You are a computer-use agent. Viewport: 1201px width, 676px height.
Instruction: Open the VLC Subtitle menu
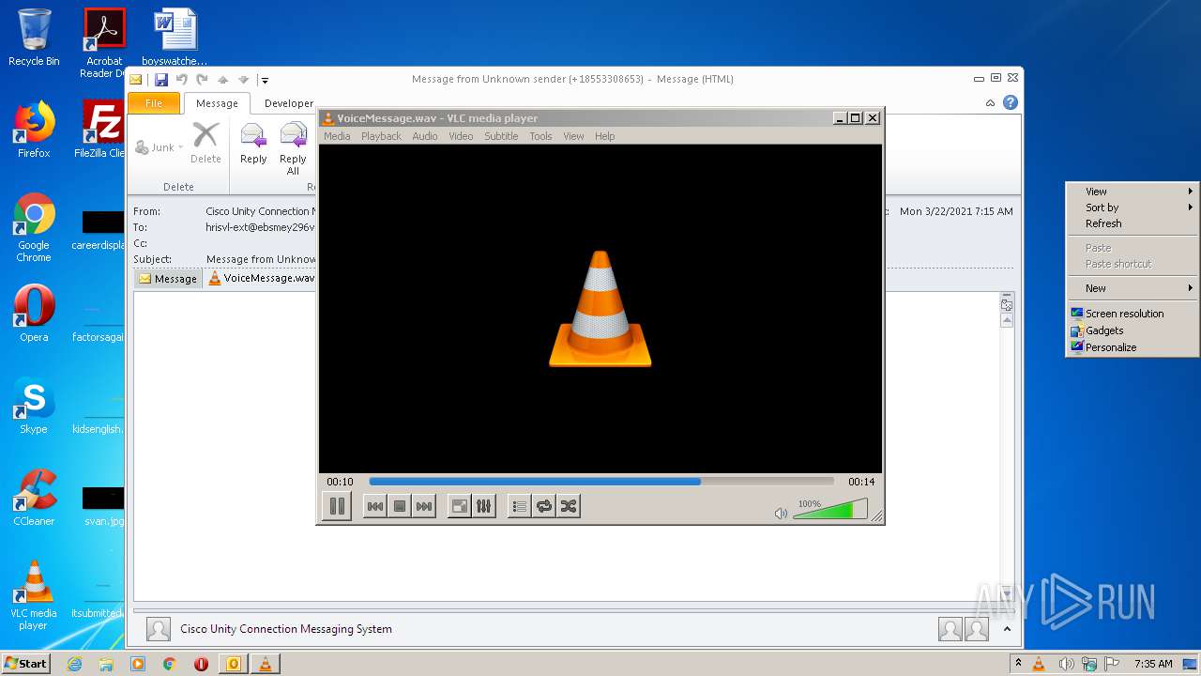[x=501, y=136]
